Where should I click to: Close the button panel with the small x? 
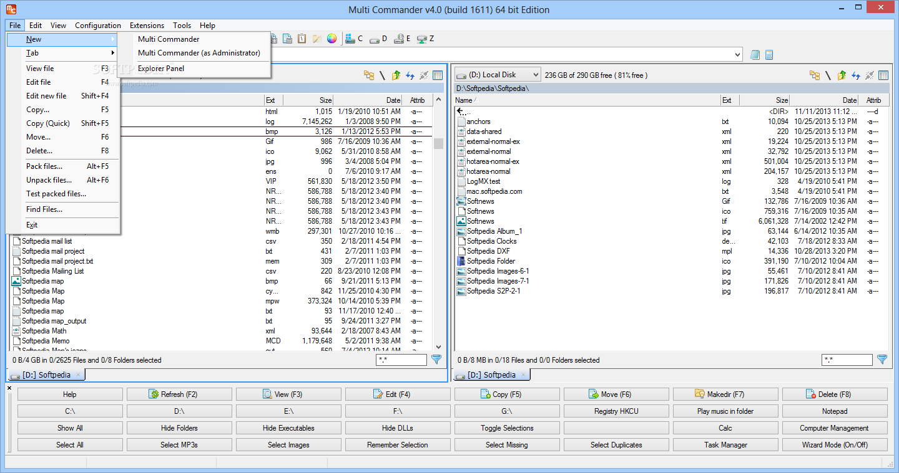click(9, 388)
